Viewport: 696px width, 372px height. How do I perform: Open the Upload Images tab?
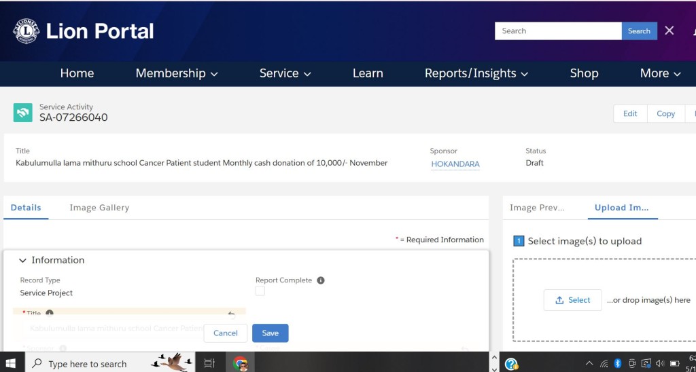622,208
